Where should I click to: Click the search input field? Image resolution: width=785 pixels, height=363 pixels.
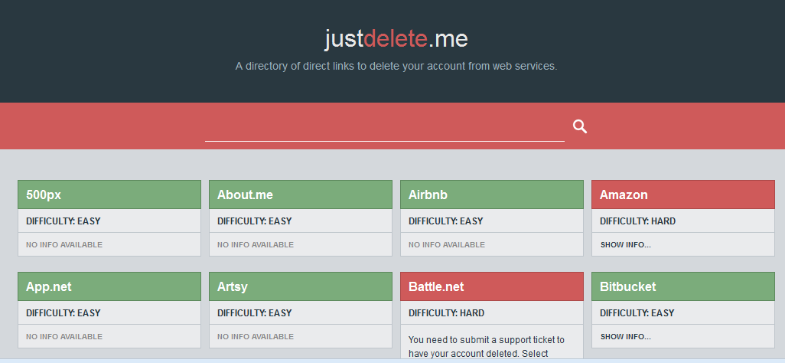[x=384, y=127]
